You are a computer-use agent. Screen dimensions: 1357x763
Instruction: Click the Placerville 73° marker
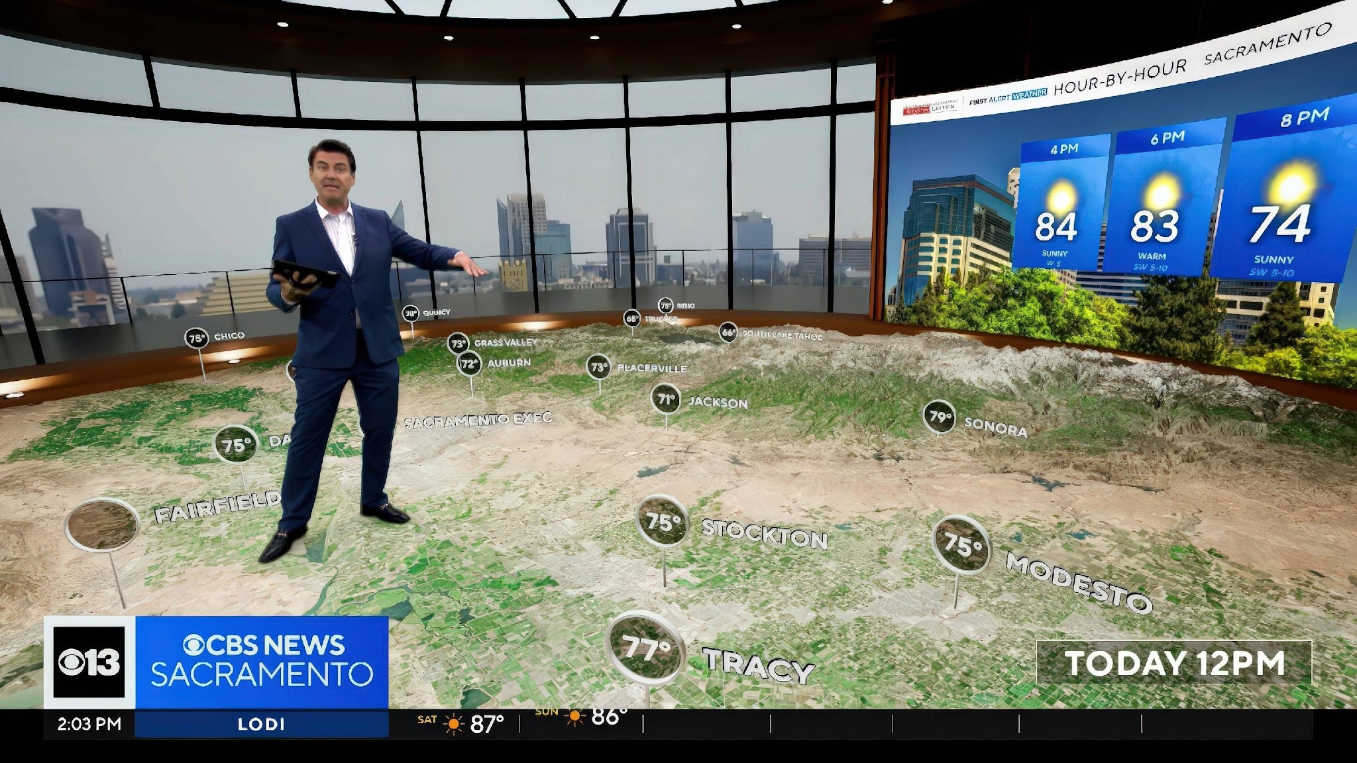pos(599,367)
